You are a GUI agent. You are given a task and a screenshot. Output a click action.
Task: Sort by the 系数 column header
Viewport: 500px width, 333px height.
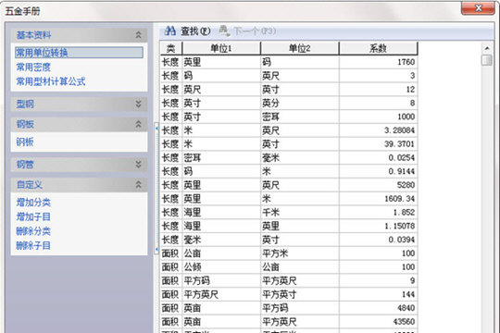click(378, 48)
